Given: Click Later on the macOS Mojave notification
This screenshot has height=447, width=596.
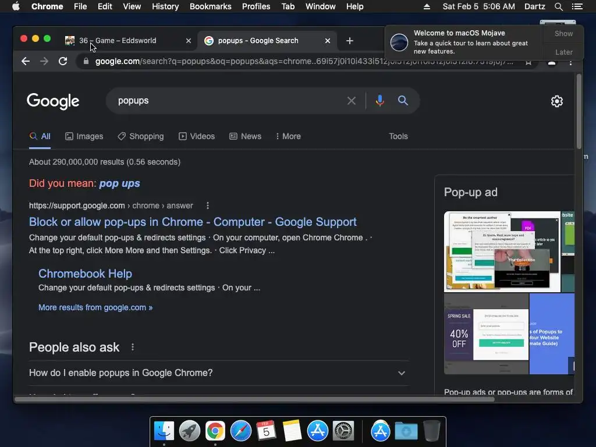Looking at the screenshot, I should (563, 52).
